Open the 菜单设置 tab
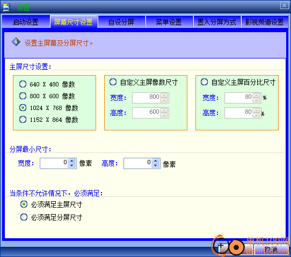Image resolution: width=291 pixels, height=257 pixels. pyautogui.click(x=169, y=21)
